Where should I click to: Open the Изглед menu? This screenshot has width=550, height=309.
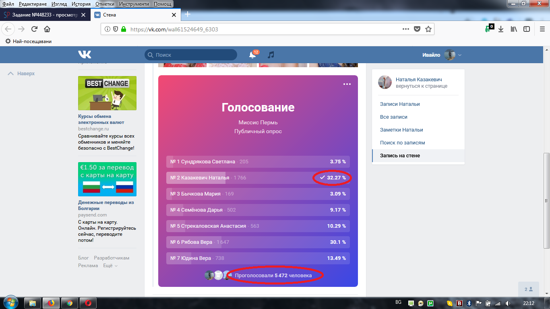click(59, 4)
